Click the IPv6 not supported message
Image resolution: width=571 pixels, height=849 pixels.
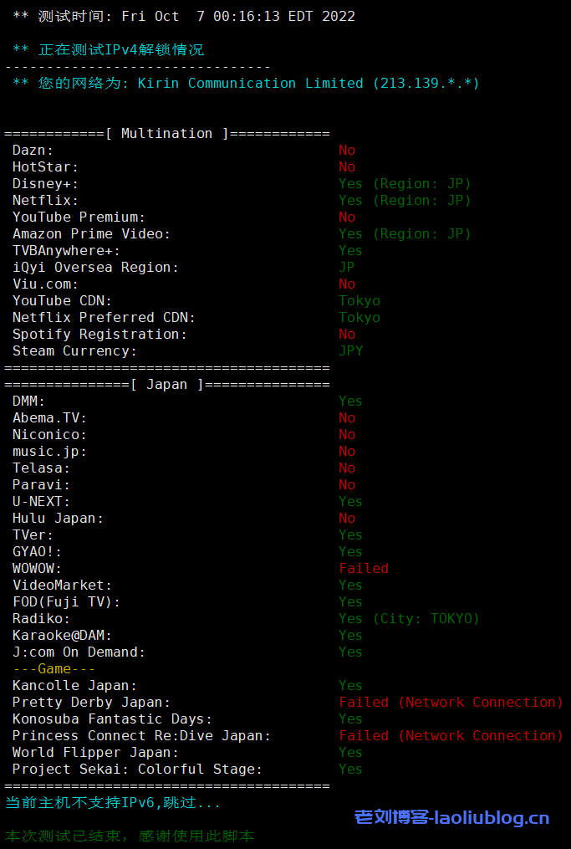click(x=113, y=802)
